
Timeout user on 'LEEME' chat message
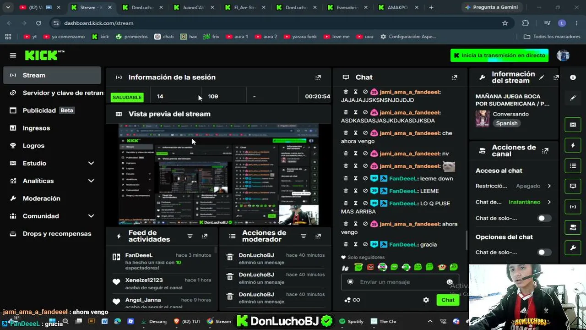point(355,191)
